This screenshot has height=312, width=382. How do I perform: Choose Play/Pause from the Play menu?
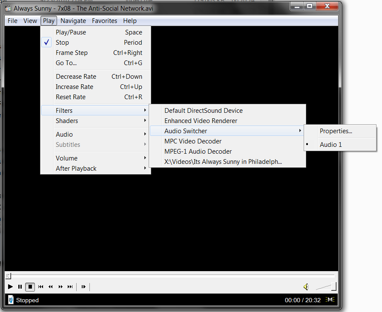pyautogui.click(x=71, y=32)
